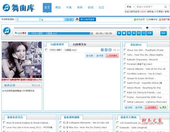Open the now-playing track dropdown list
The height and width of the screenshot is (132, 170).
[x=92, y=34]
